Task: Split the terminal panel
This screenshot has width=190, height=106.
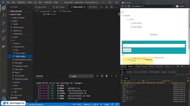Action: coord(102,76)
